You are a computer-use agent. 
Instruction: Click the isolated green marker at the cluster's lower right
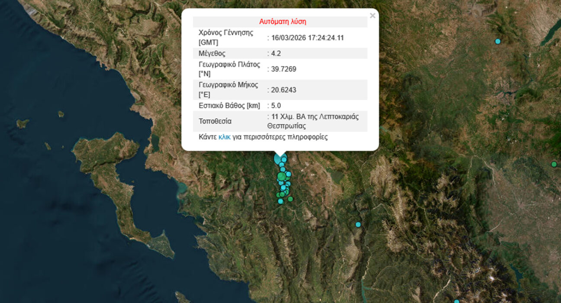290,199
